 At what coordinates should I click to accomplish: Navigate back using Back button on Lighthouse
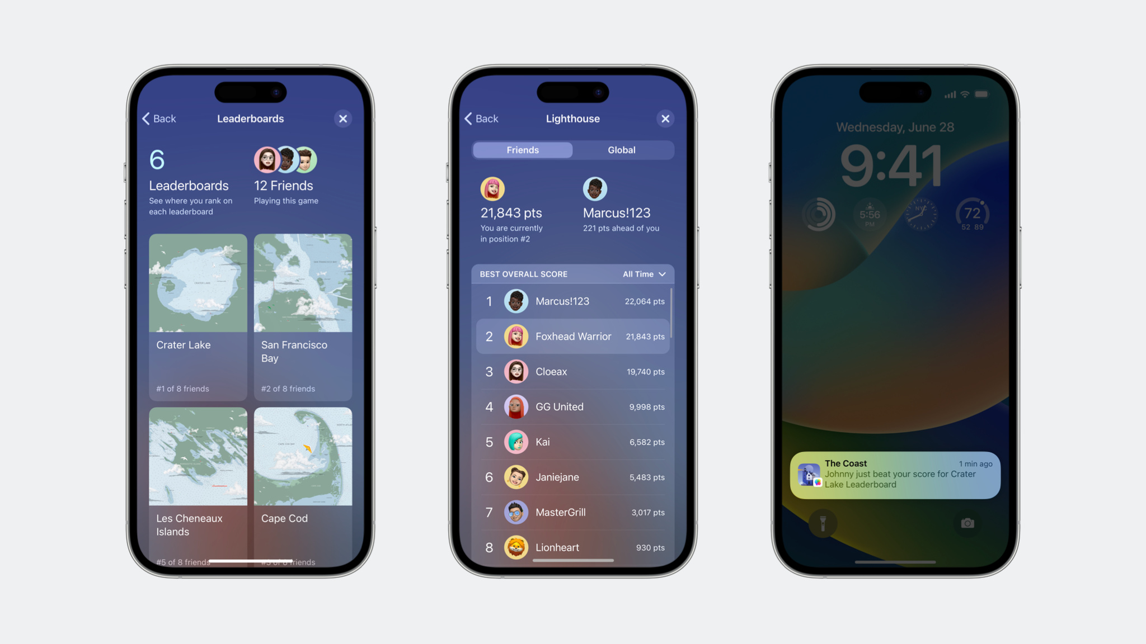coord(480,119)
